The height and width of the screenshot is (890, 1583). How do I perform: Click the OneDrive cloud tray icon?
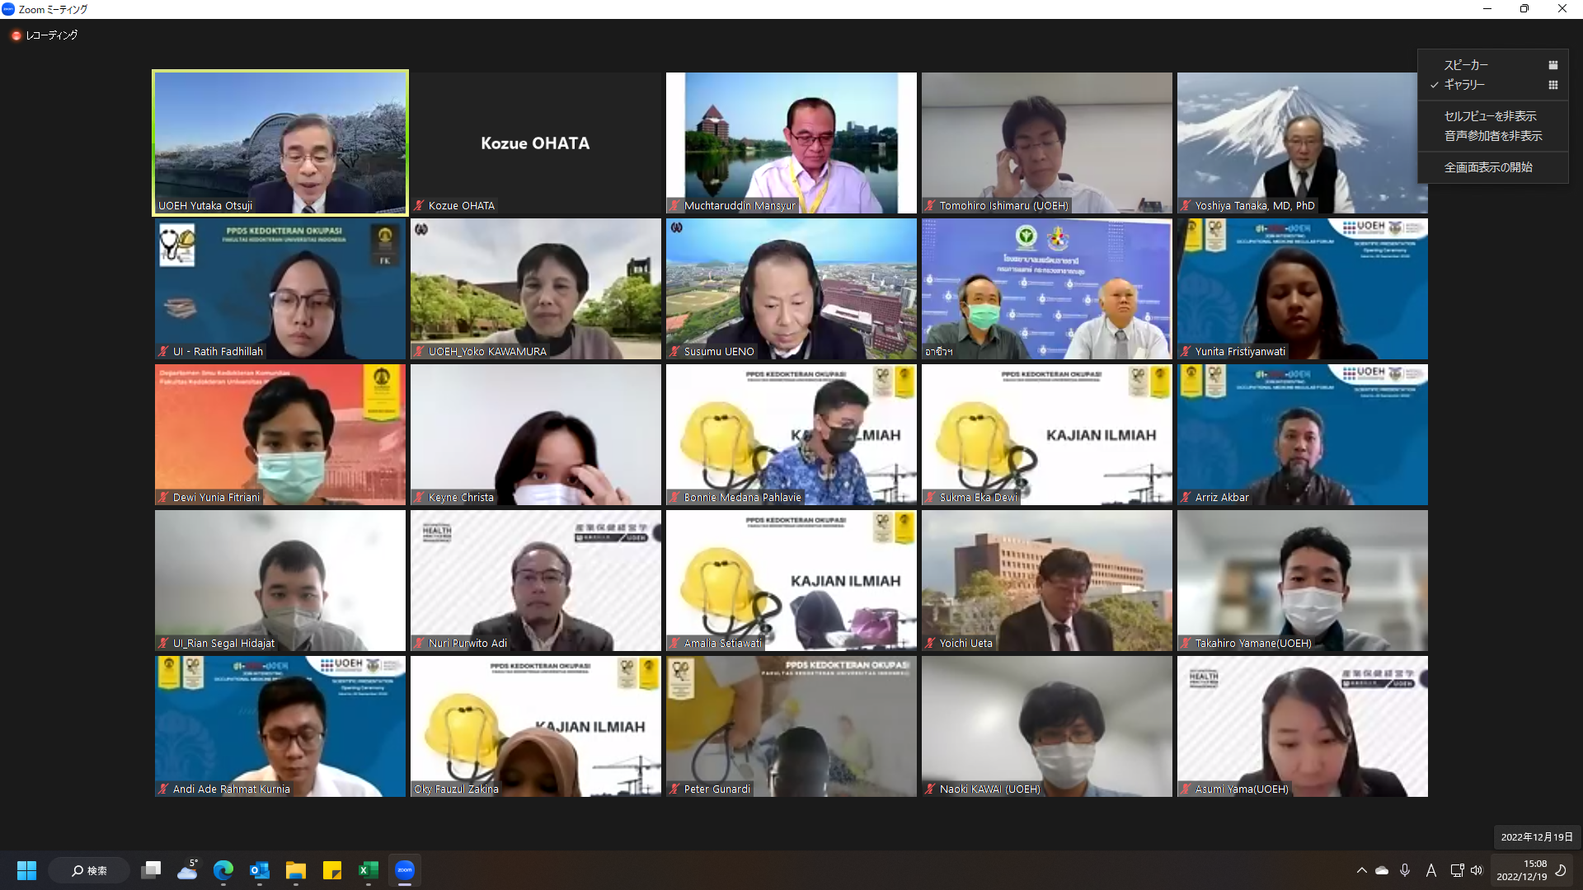coord(1382,870)
